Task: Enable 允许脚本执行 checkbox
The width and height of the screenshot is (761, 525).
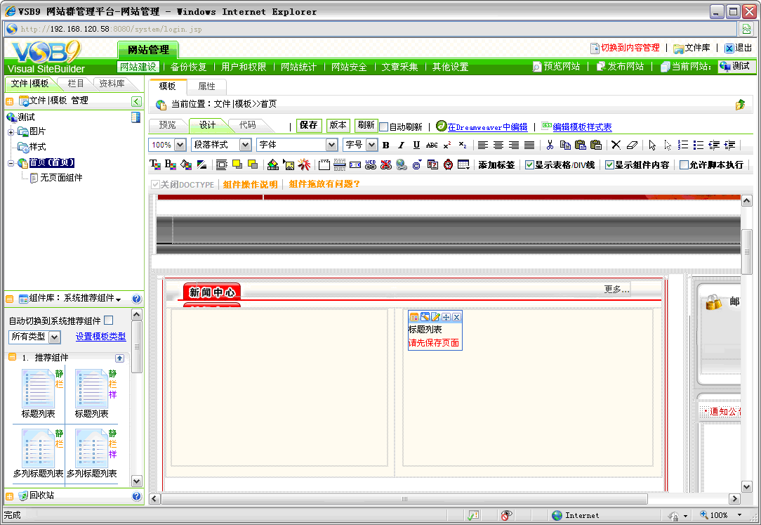Action: point(684,165)
